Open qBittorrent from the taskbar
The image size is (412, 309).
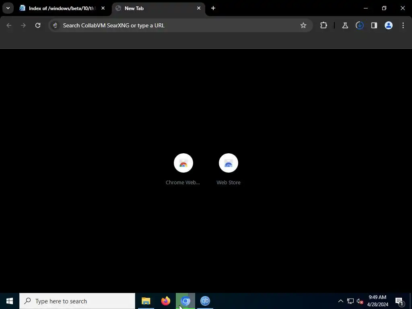[205, 301]
